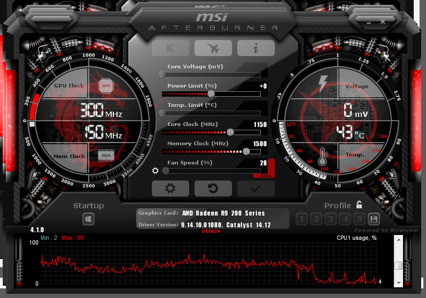Click the Core Voltage slider handle

162,75
